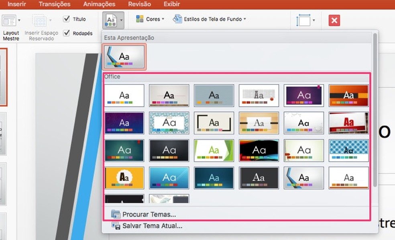Select the white theme with droplets
The height and width of the screenshot is (240, 395).
coord(303,123)
